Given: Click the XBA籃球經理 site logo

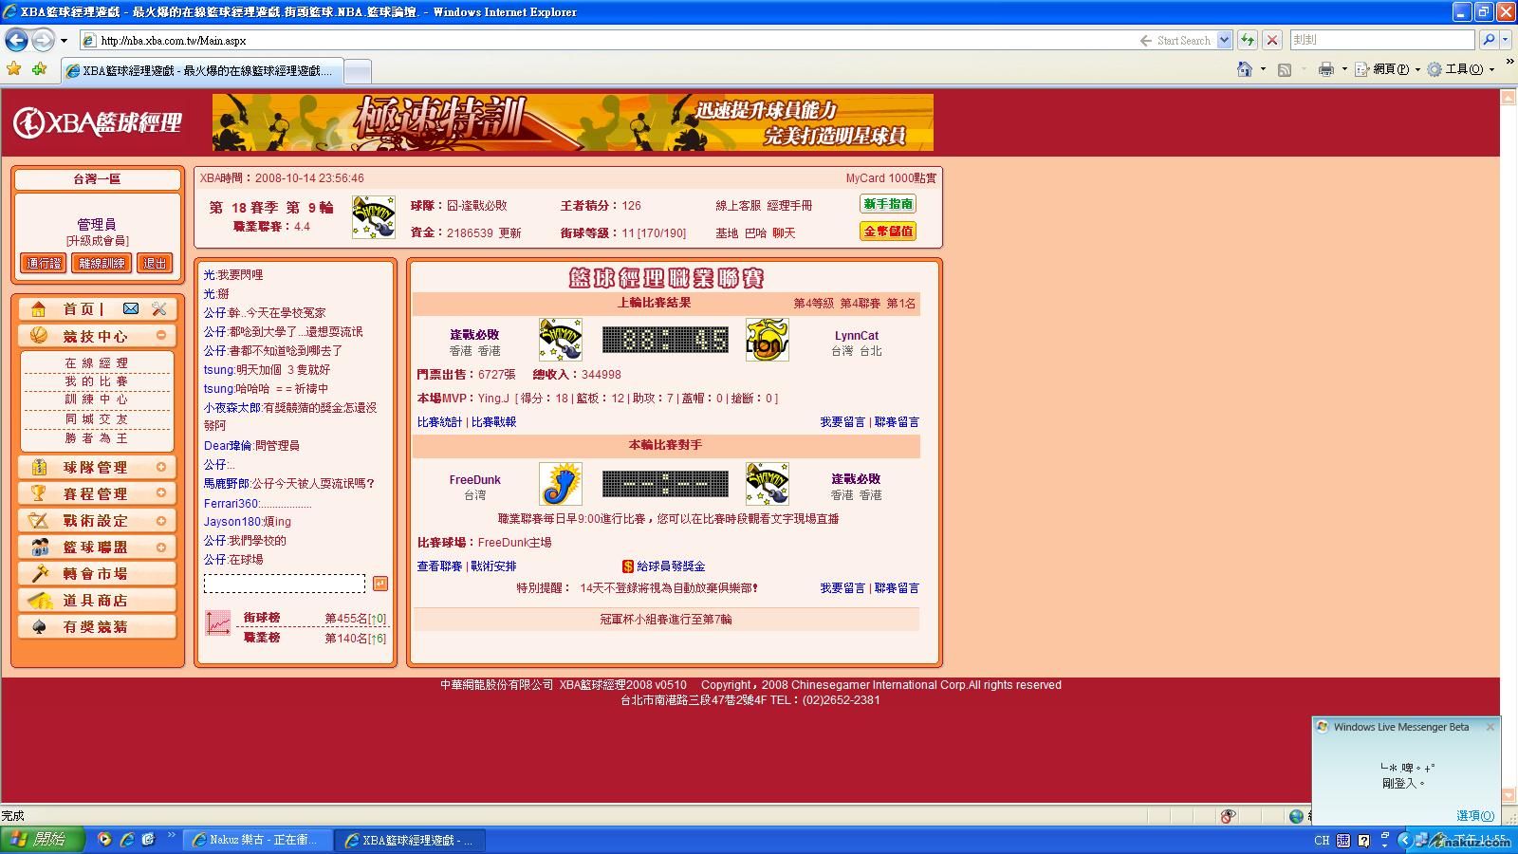Looking at the screenshot, I should point(97,122).
